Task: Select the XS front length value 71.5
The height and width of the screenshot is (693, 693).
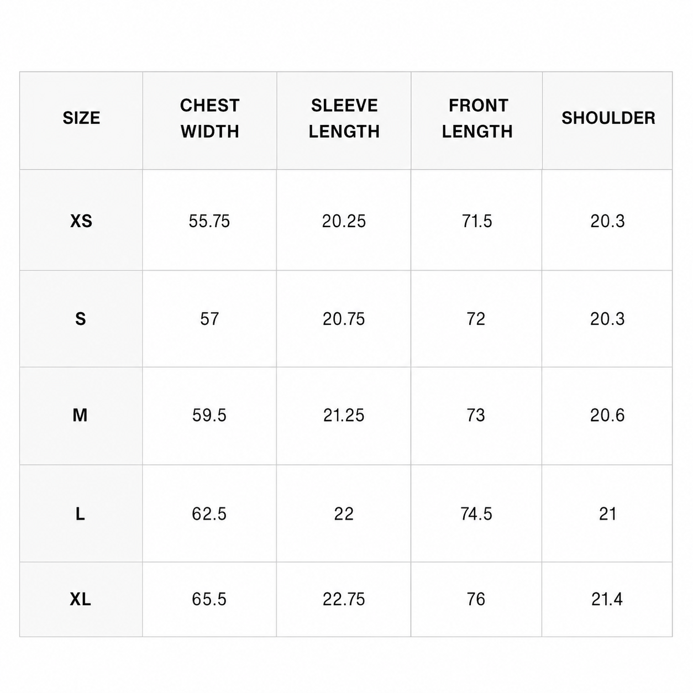Action: click(476, 221)
